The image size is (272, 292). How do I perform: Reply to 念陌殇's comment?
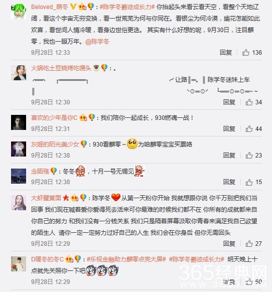pyautogui.click(x=229, y=182)
